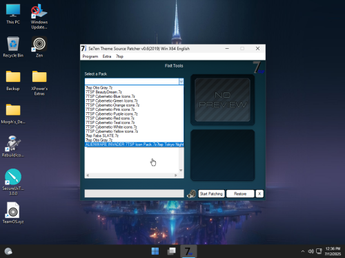Select 7TSP Cybernetic-Teal icons.7z pack

tap(135, 122)
